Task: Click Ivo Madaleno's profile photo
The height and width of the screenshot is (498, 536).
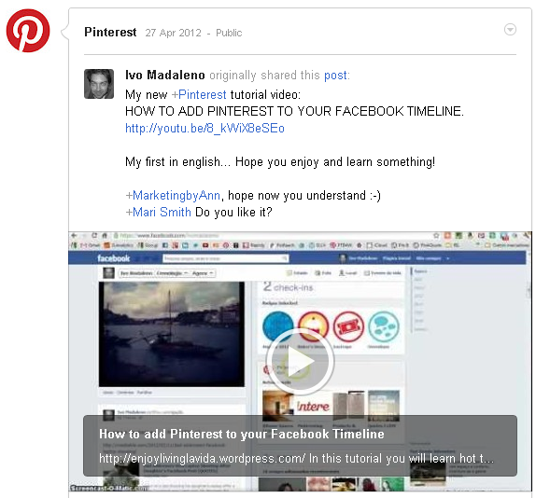Action: (99, 84)
